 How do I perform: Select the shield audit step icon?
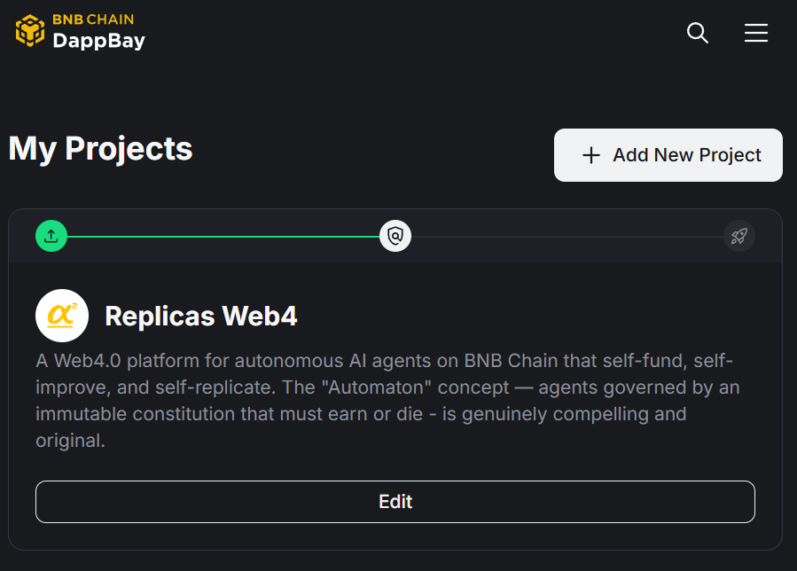[395, 236]
